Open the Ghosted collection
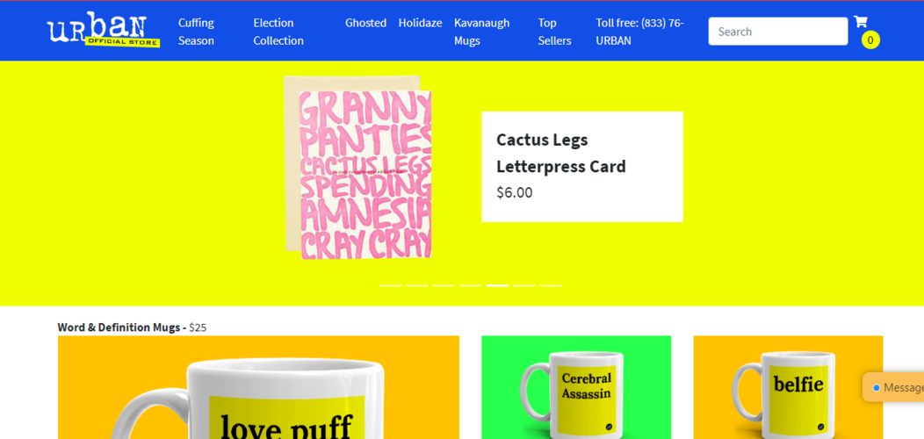This screenshot has height=439, width=924. click(366, 23)
